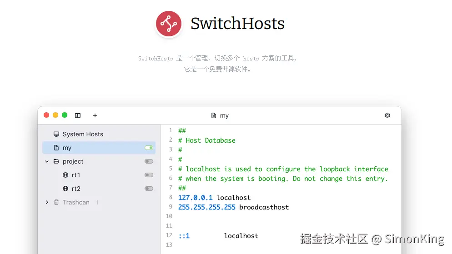Screen dimensions: 452x254
Task: Click the globe icon next to rt1
Action: [x=65, y=175]
